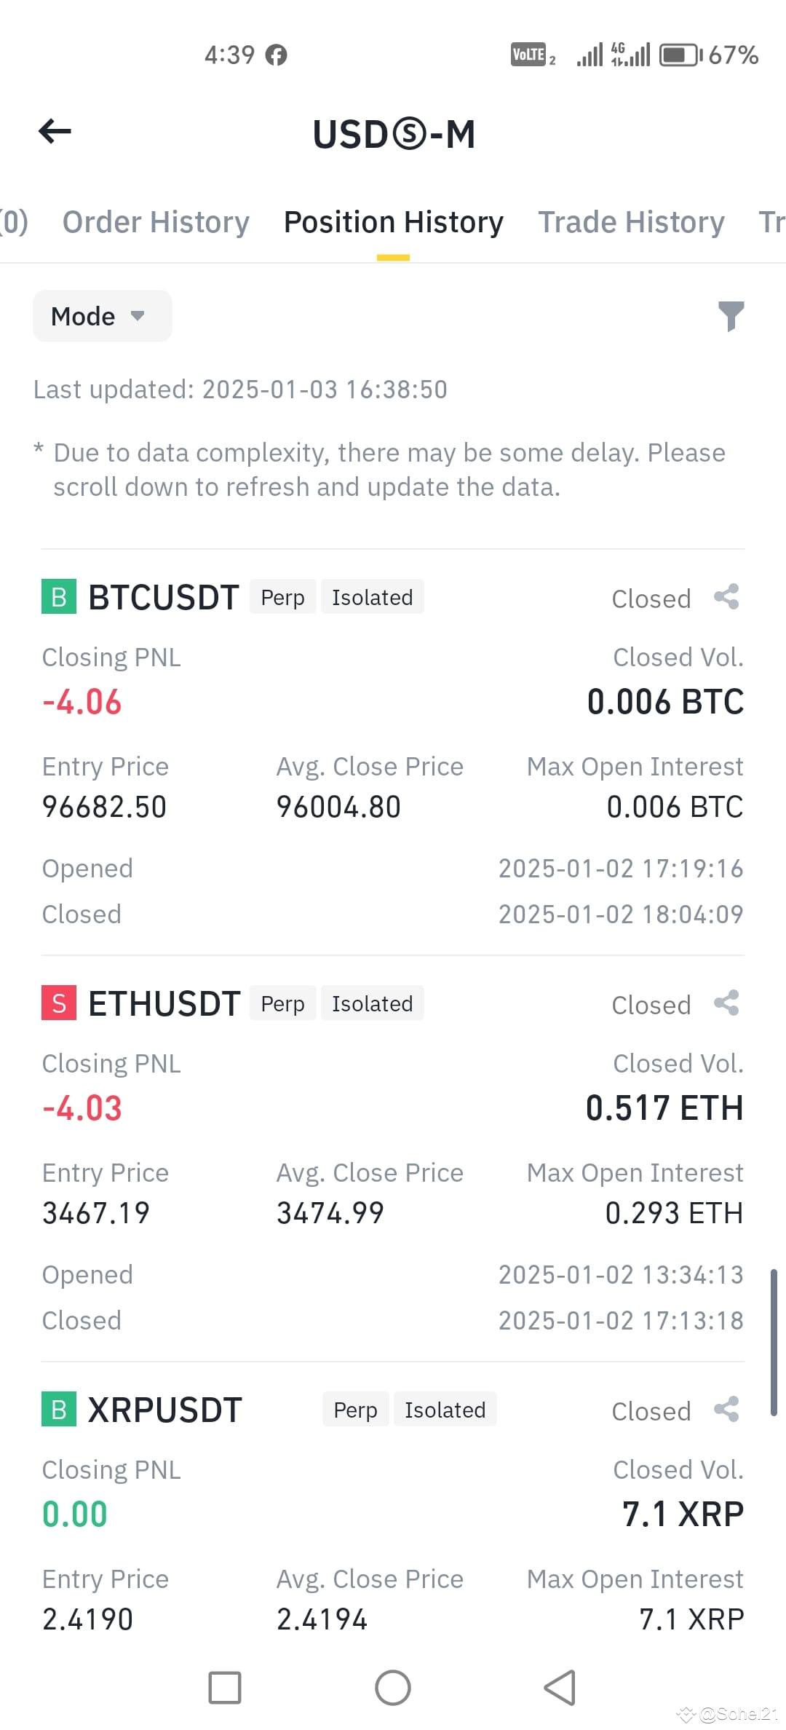Tap the Android home circle button
786x1730 pixels.
393,1688
